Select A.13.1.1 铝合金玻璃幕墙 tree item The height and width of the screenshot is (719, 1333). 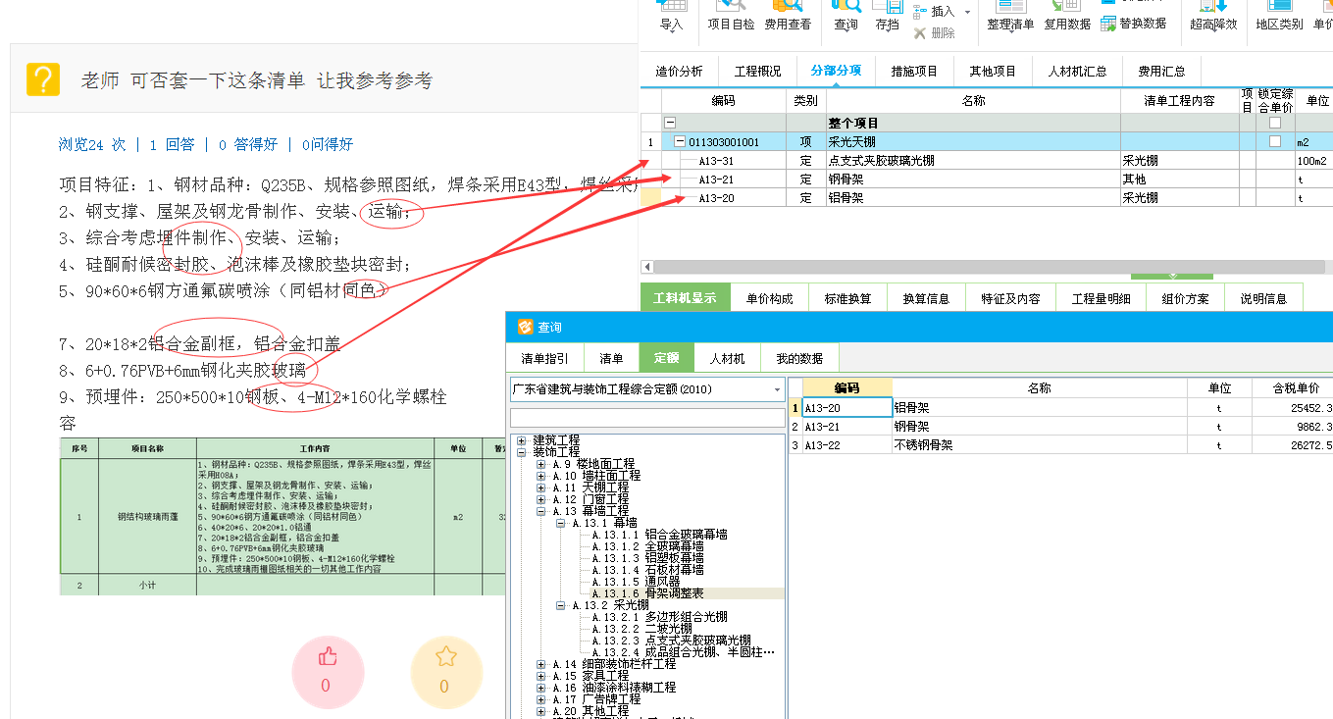659,535
